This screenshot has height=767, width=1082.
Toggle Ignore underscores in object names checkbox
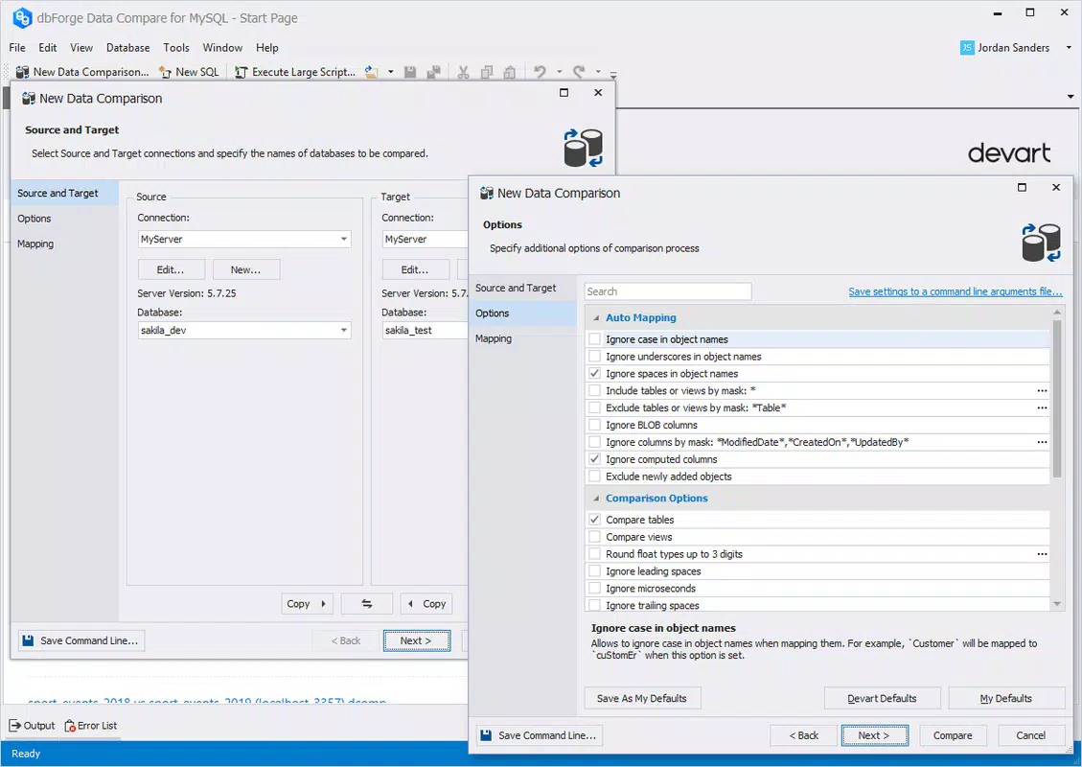[594, 357]
